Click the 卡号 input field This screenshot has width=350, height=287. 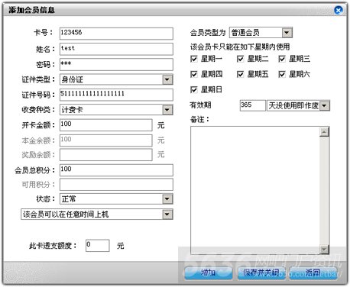point(116,34)
